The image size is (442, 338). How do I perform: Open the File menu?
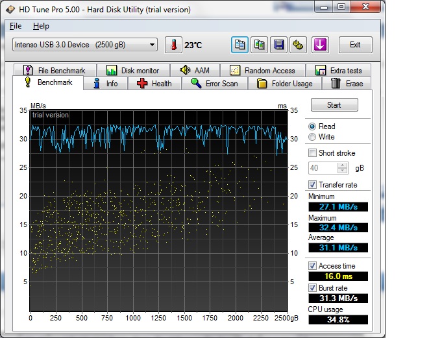click(x=16, y=26)
